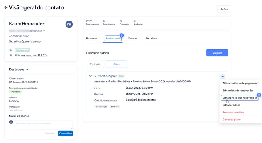This screenshot has height=143, width=262.
Task: Open the 5 Creditos Spain plan link
Action: (x=106, y=76)
